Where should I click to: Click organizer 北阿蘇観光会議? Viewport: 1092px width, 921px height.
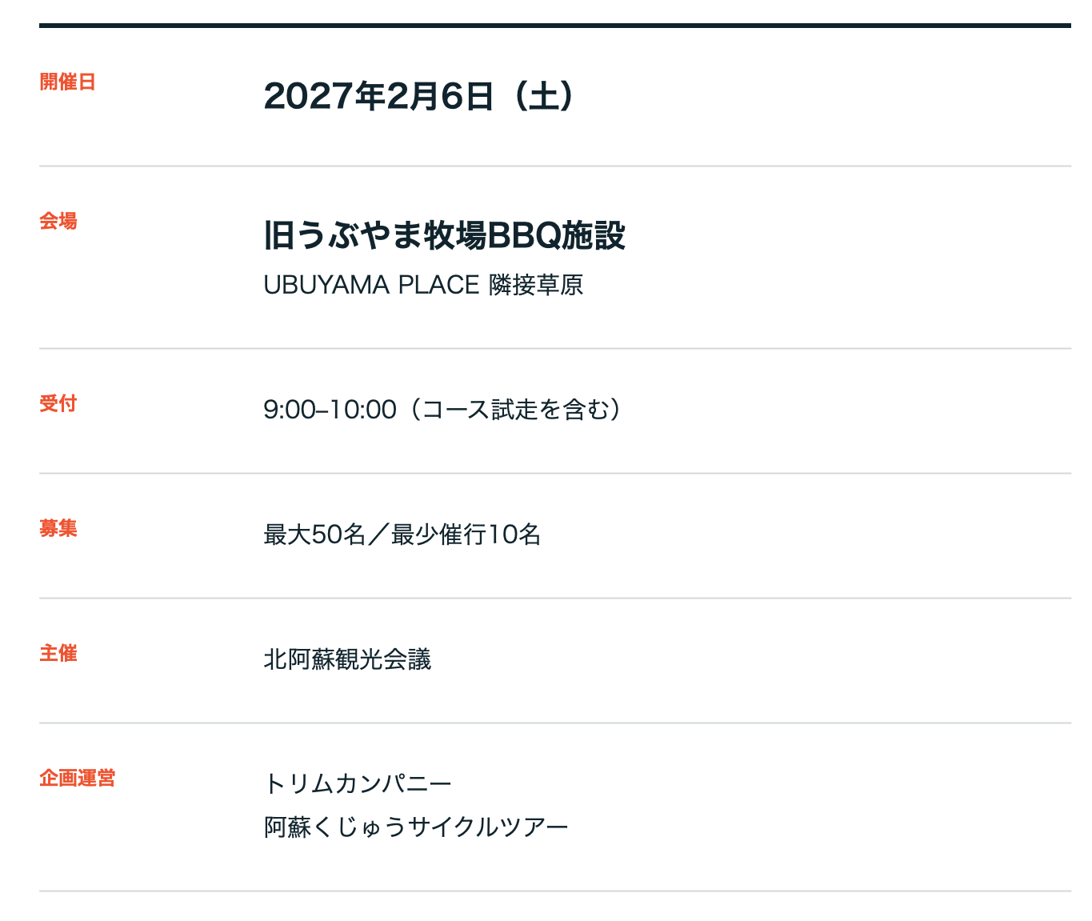coord(347,659)
